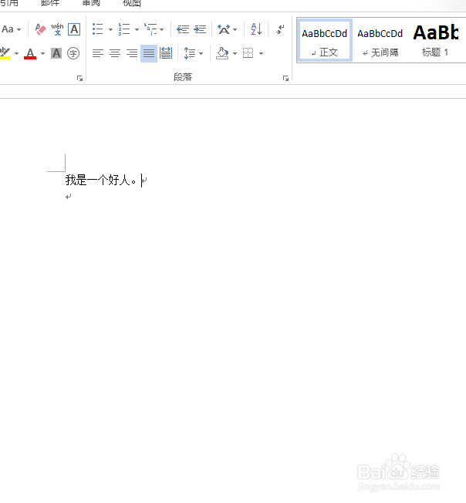Apply a numbered list
Viewport: 466px width, 503px height.
click(124, 29)
